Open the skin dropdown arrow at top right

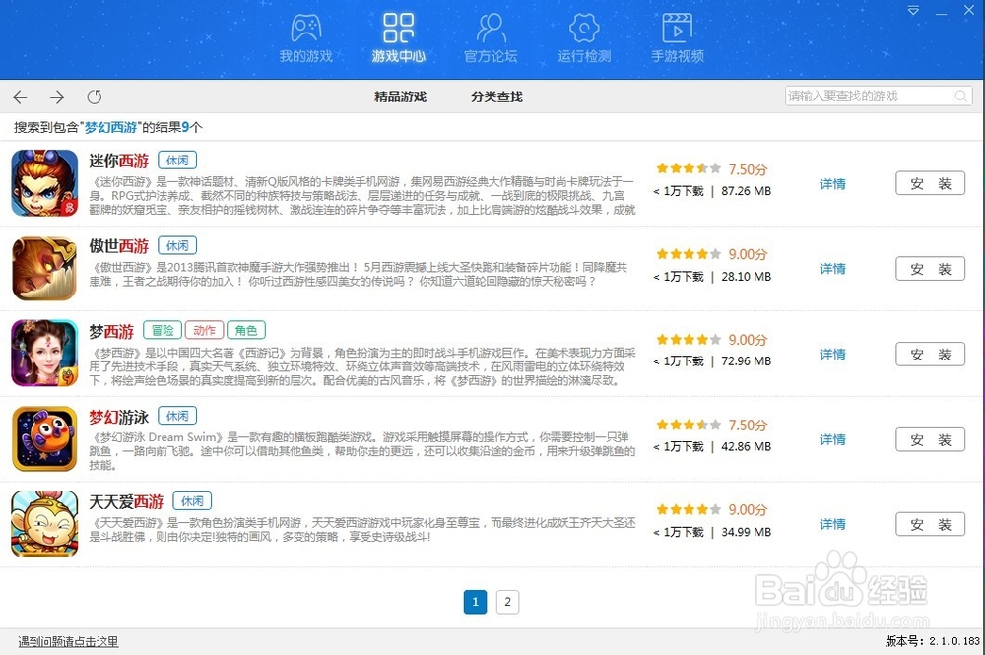click(x=914, y=8)
